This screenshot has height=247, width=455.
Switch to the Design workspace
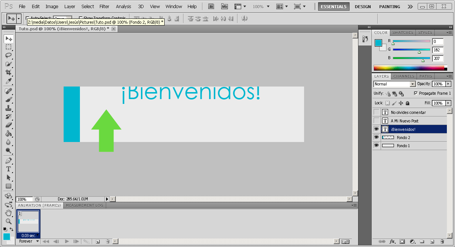pos(363,6)
